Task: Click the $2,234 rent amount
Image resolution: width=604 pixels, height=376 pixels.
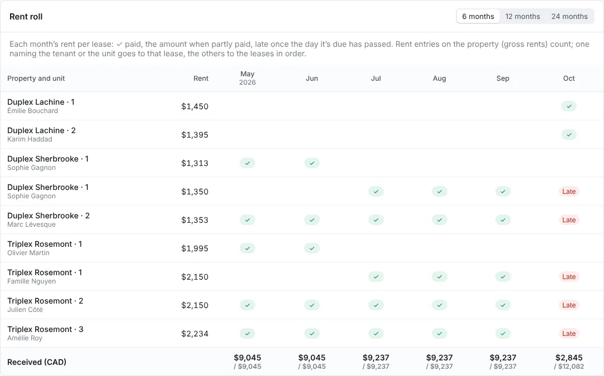Action: click(195, 334)
